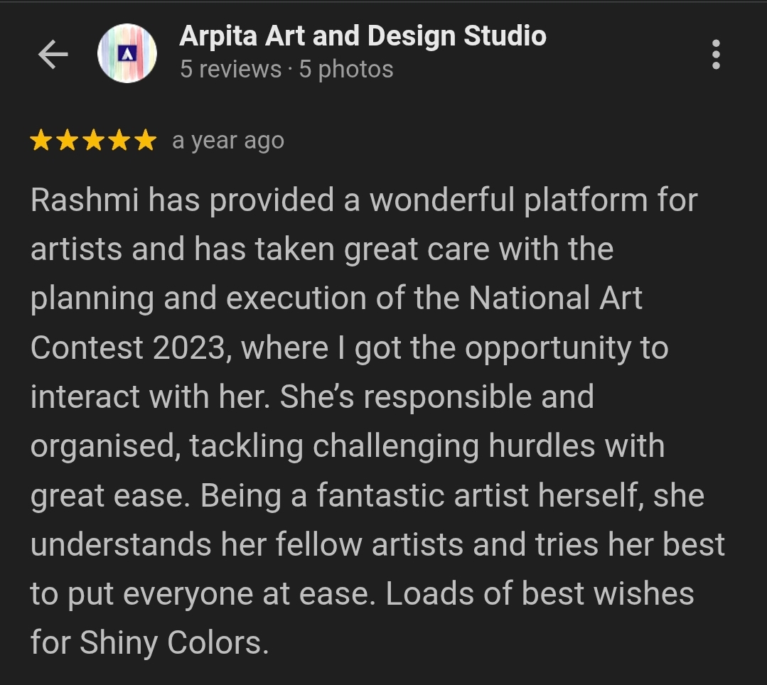Open the three-dot more options menu

(x=716, y=55)
